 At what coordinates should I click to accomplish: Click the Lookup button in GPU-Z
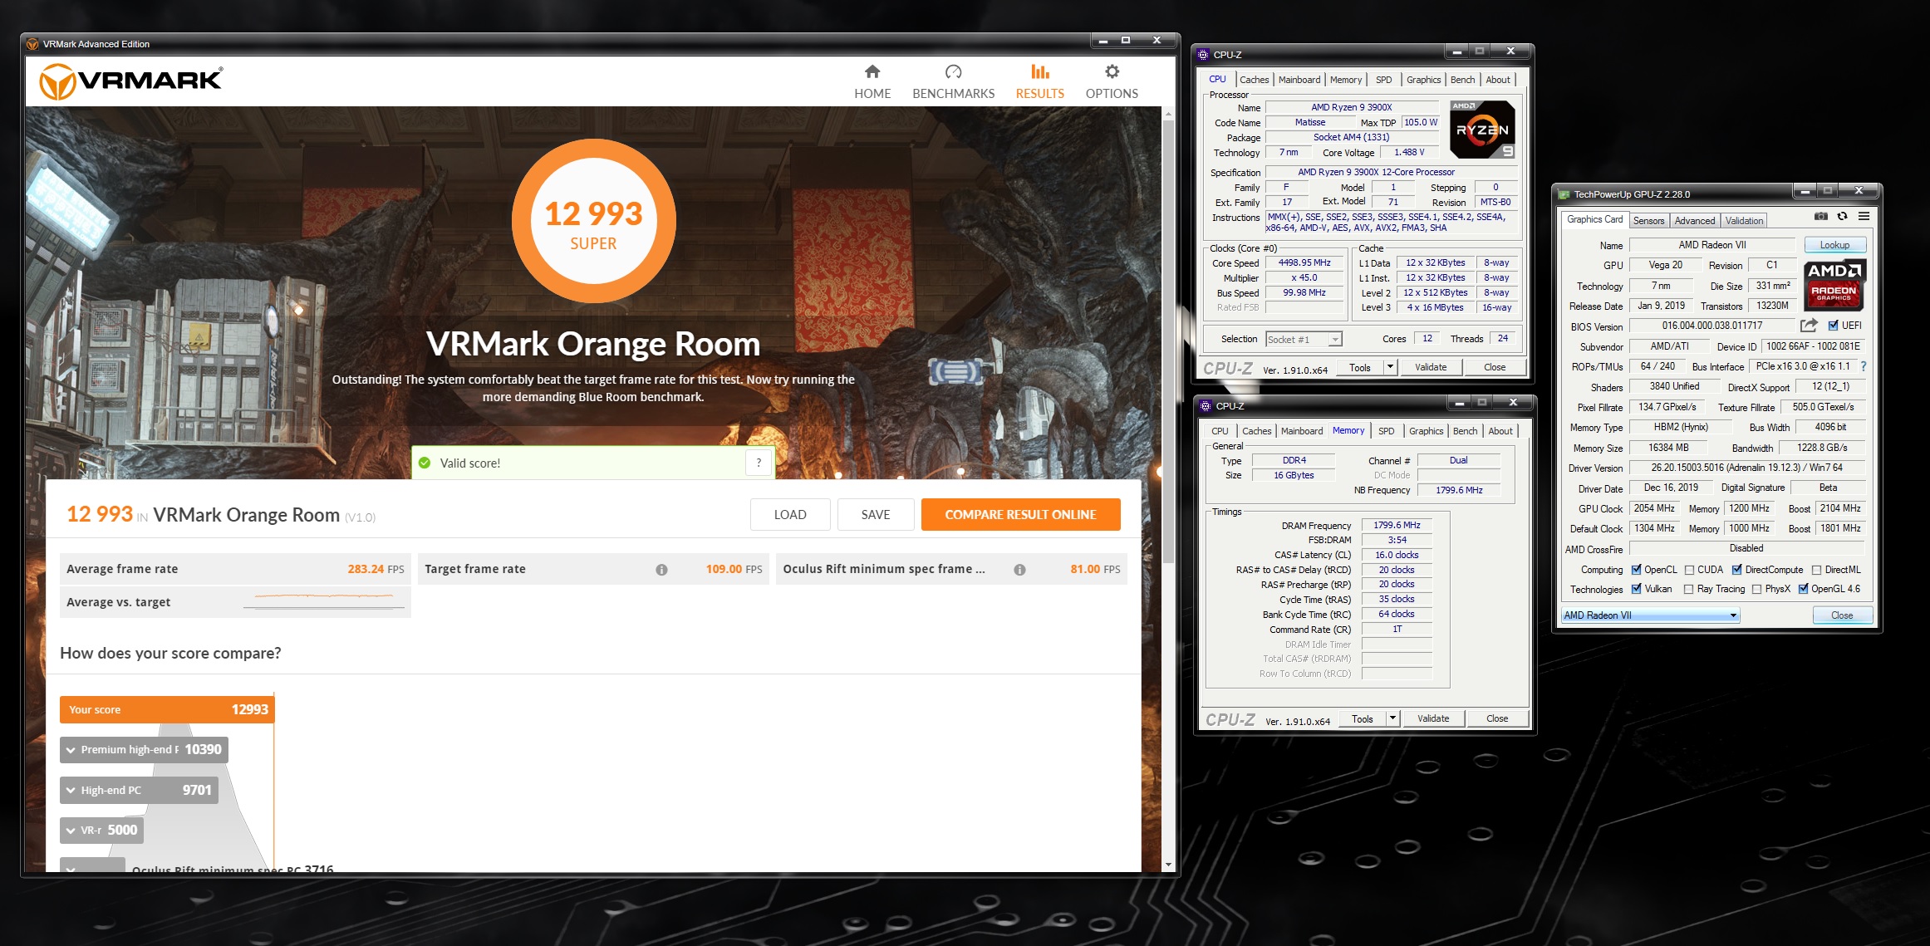[1834, 245]
